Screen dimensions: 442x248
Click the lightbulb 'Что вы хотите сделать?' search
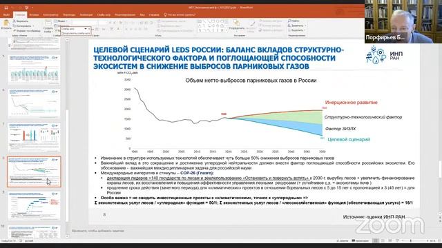pyautogui.click(x=180, y=14)
